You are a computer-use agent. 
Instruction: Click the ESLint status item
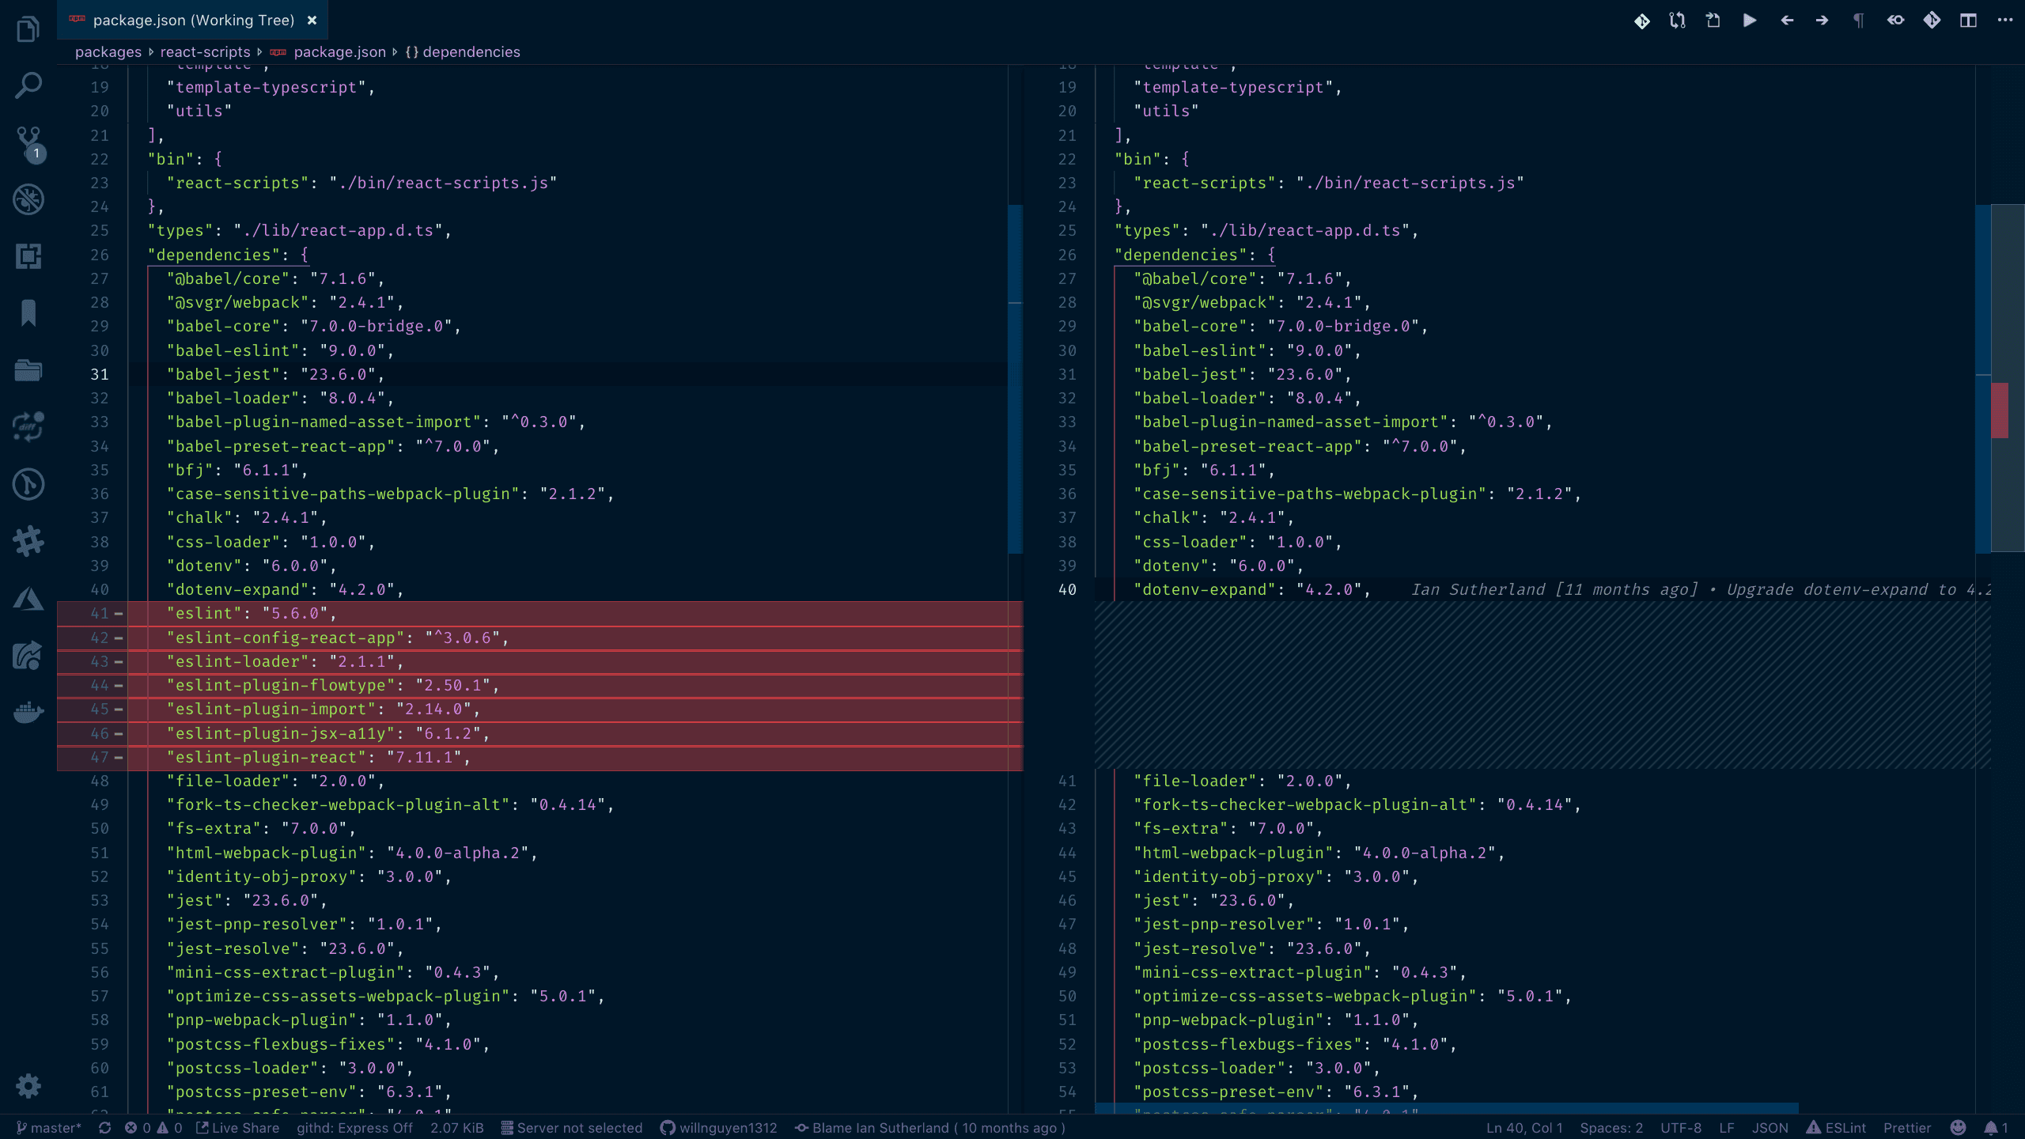point(1836,1128)
